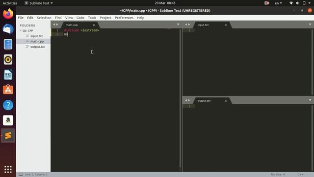
Task: Open the system menu arrow
Action: pos(310,3)
